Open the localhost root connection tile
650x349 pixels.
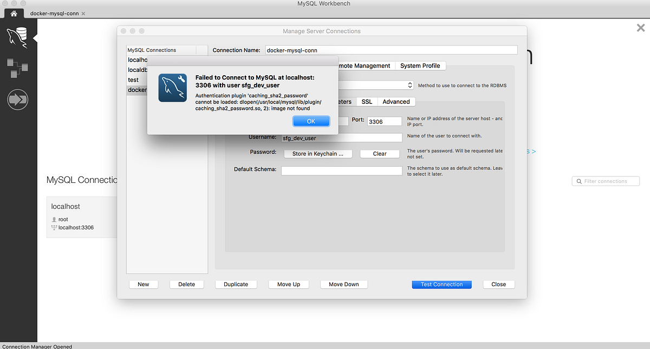point(81,216)
